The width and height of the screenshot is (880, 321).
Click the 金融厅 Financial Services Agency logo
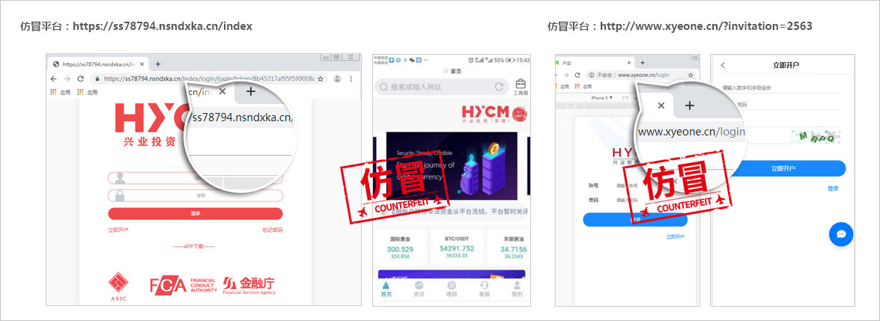249,286
